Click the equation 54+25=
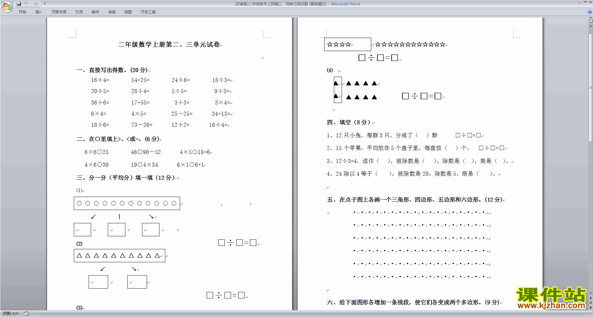This screenshot has height=317, width=593. (141, 80)
